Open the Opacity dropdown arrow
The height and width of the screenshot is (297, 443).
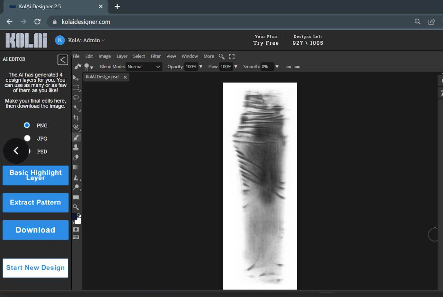[x=201, y=66]
